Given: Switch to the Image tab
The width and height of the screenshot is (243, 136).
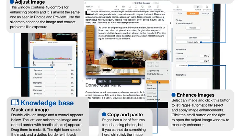Looking at the screenshot, I should click(193, 14).
